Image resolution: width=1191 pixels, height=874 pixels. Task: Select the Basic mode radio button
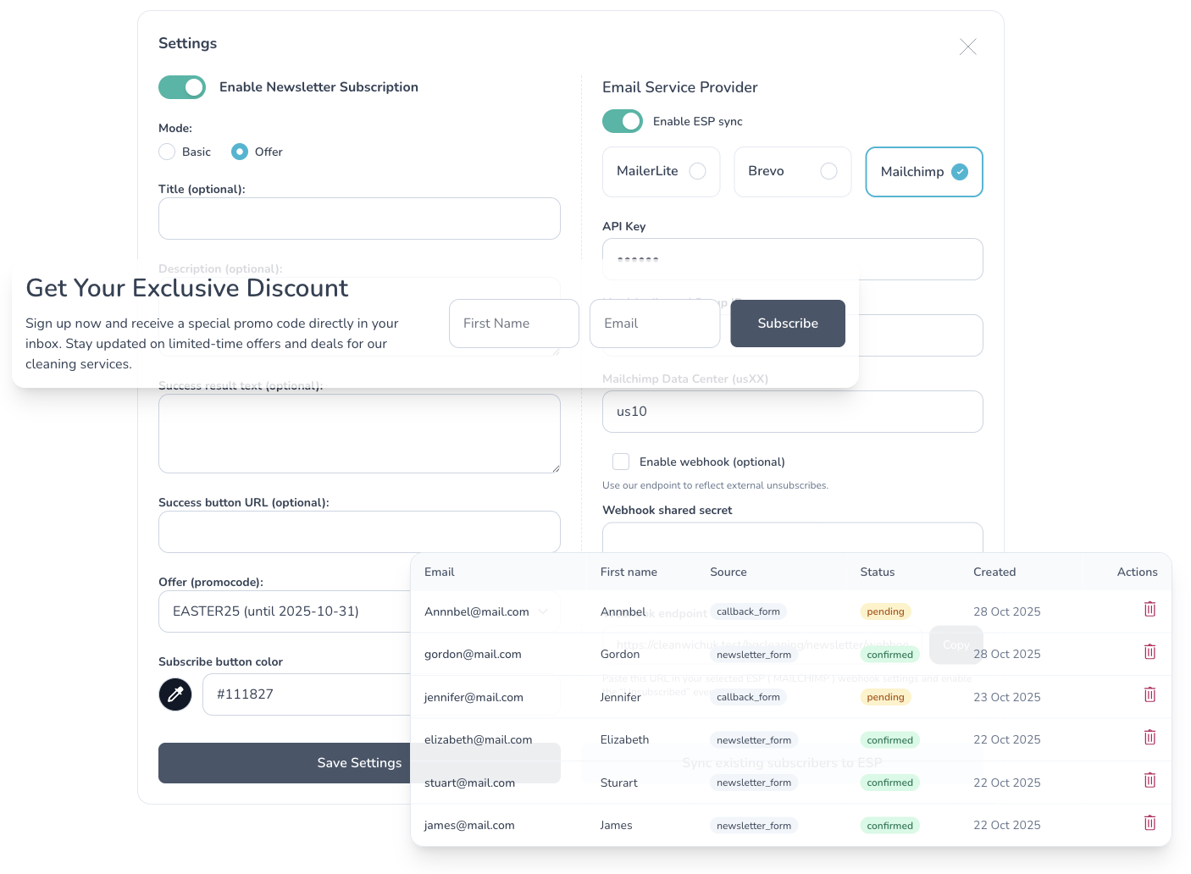[167, 152]
